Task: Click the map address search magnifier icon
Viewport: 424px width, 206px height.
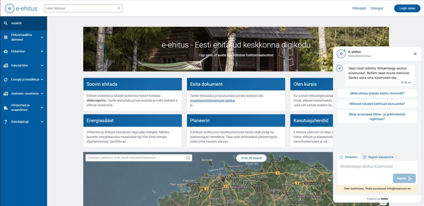Action: pyautogui.click(x=188, y=158)
